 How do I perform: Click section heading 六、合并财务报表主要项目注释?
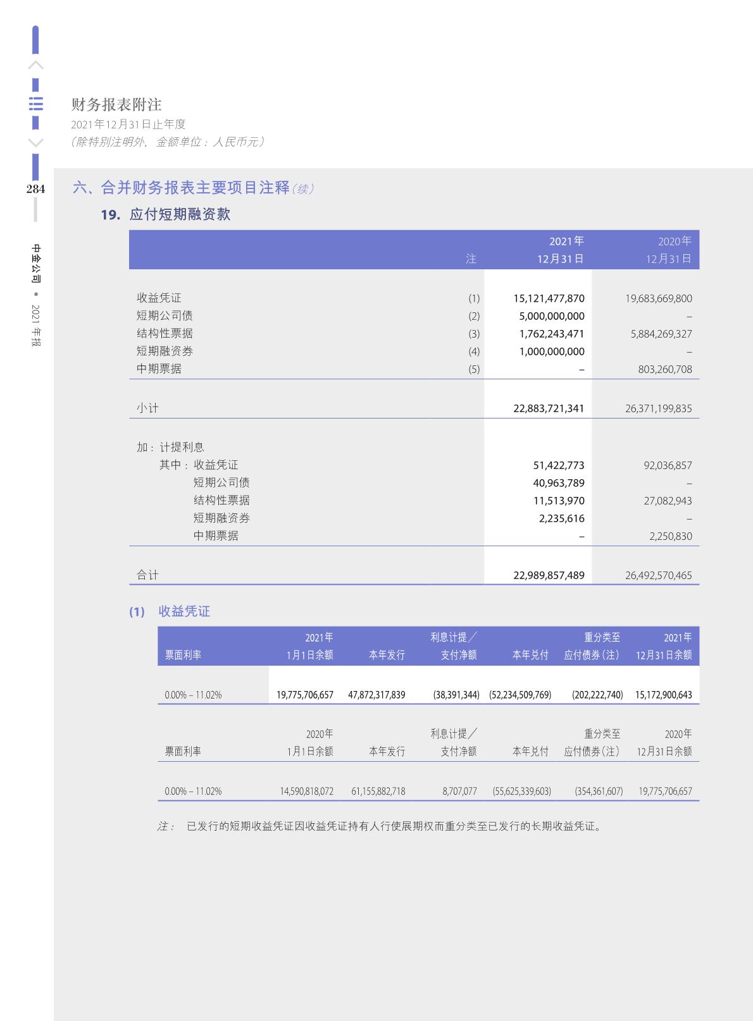point(182,188)
